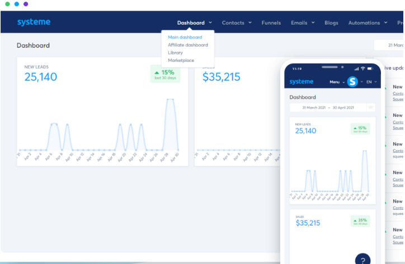Go to the Funnels page
Screen dimensions: 405x264
coord(271,23)
